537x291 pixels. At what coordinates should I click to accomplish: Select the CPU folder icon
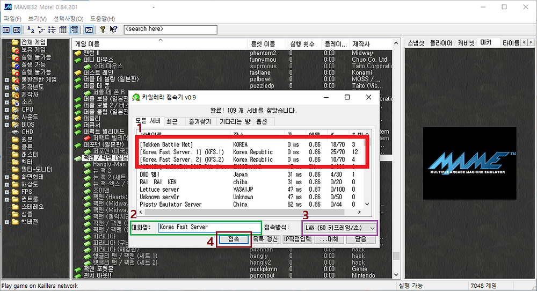[x=14, y=110]
